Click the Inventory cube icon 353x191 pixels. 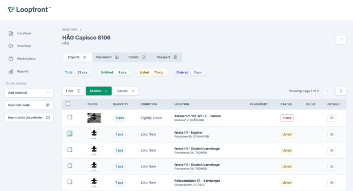tap(11, 46)
